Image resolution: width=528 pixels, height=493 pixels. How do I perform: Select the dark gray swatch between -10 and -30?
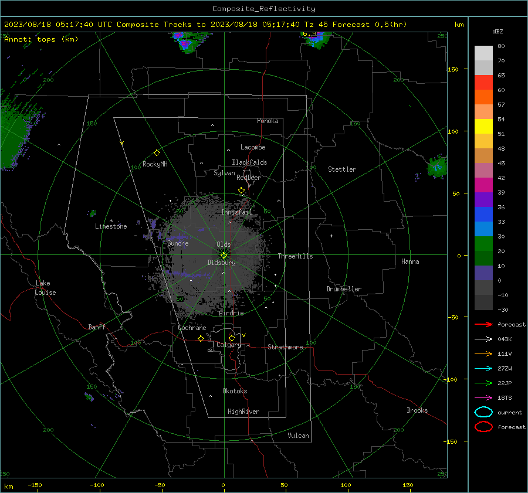tap(483, 302)
